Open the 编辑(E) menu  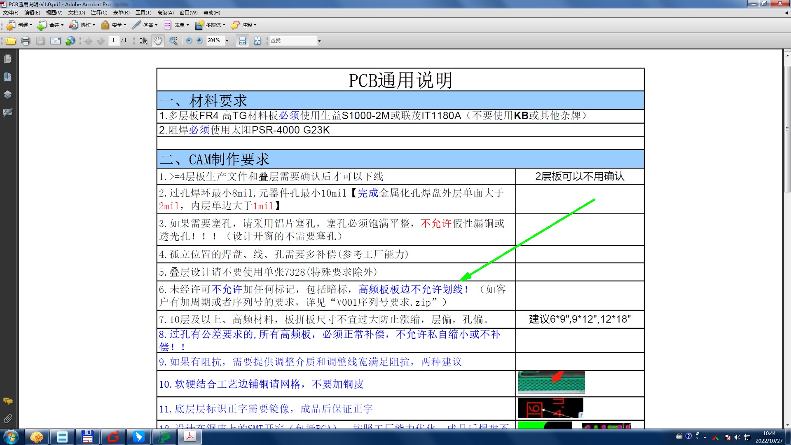(x=32, y=13)
